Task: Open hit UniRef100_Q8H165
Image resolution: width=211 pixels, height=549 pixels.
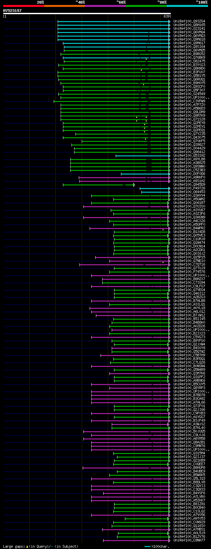Action: tap(189, 25)
